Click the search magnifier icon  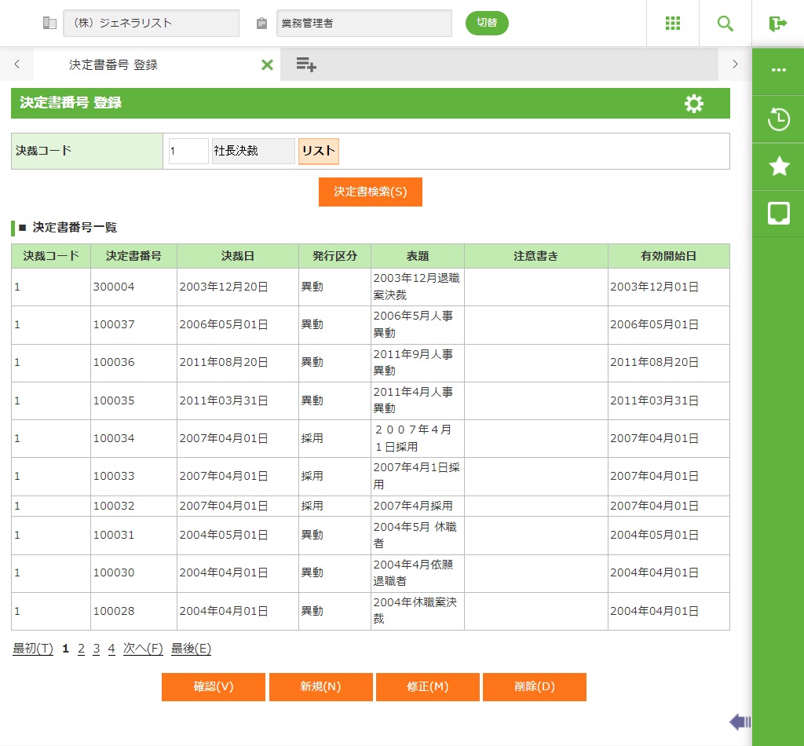click(x=725, y=24)
